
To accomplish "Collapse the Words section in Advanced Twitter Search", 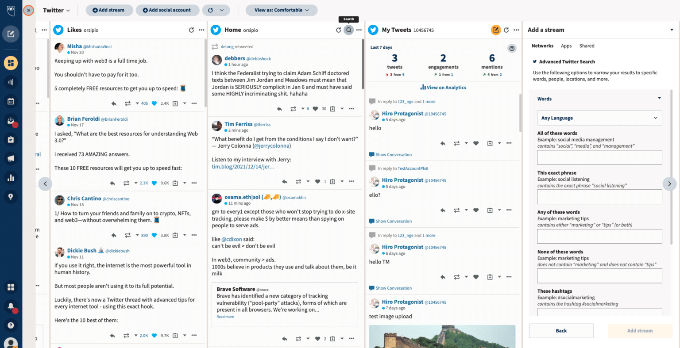I will point(659,98).
